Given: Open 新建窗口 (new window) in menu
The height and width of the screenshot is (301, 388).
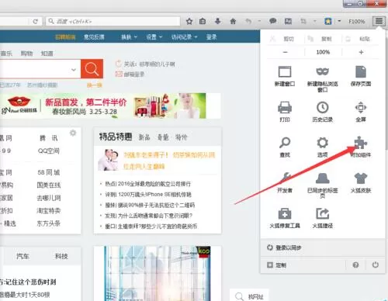Looking at the screenshot, I should tap(285, 76).
